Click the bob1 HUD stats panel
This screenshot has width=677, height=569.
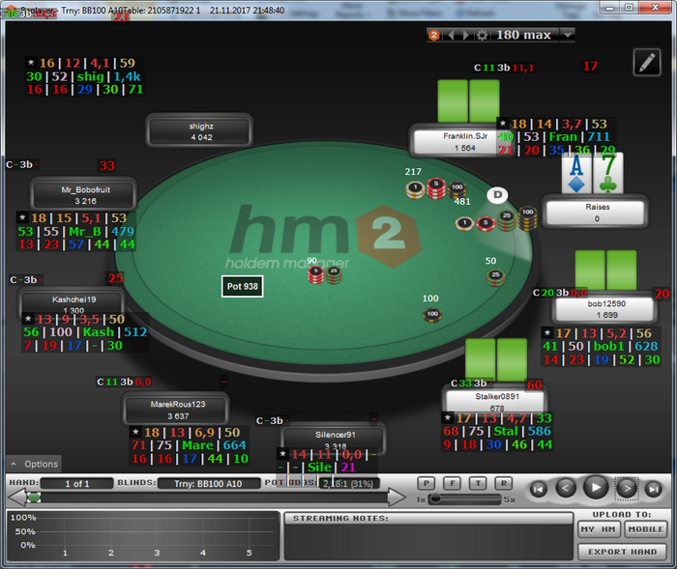click(601, 347)
